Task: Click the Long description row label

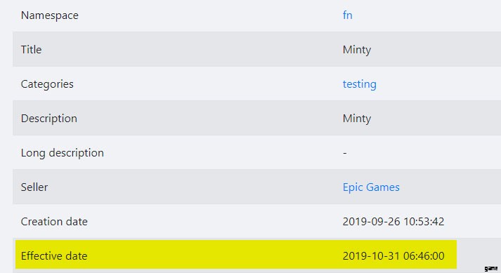Action: pos(63,152)
